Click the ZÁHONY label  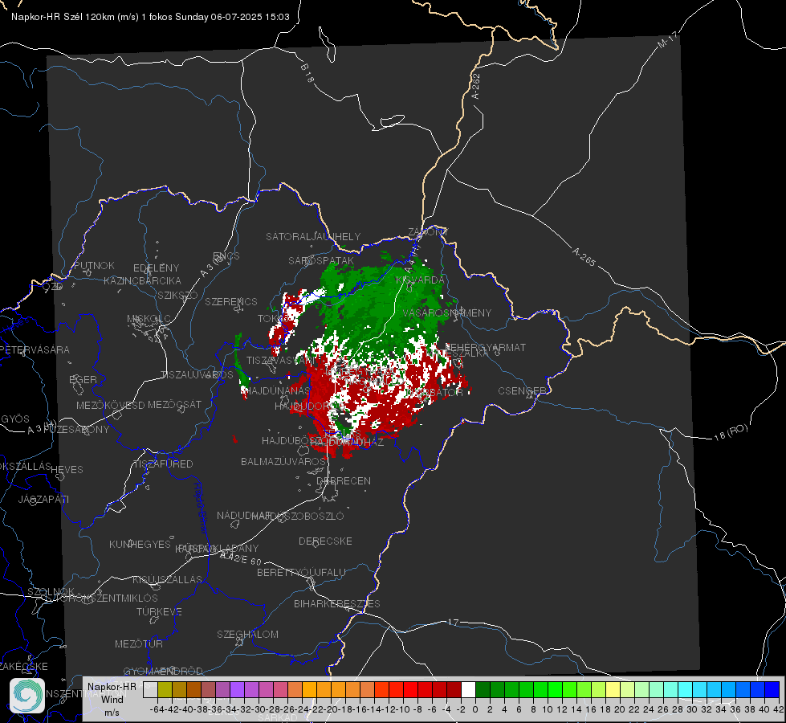tap(428, 232)
